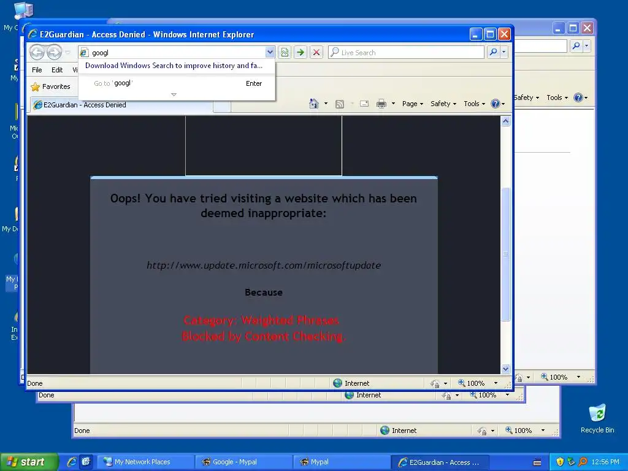
Task: Choose the Go to 'googl' suggestion
Action: click(x=177, y=83)
